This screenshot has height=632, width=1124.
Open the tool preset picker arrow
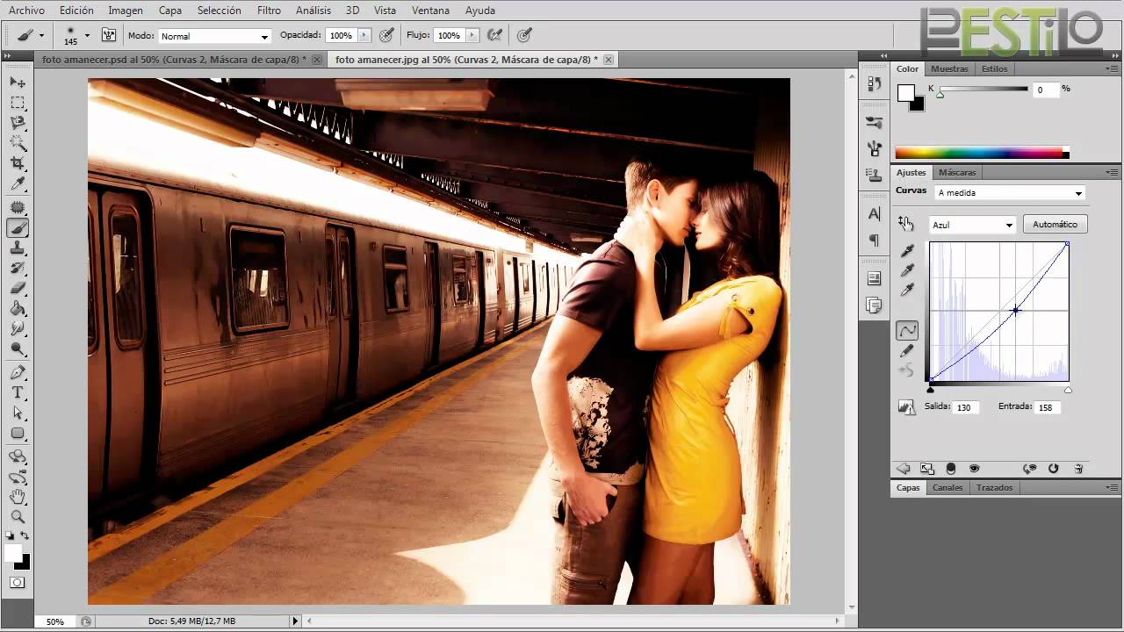pyautogui.click(x=41, y=35)
